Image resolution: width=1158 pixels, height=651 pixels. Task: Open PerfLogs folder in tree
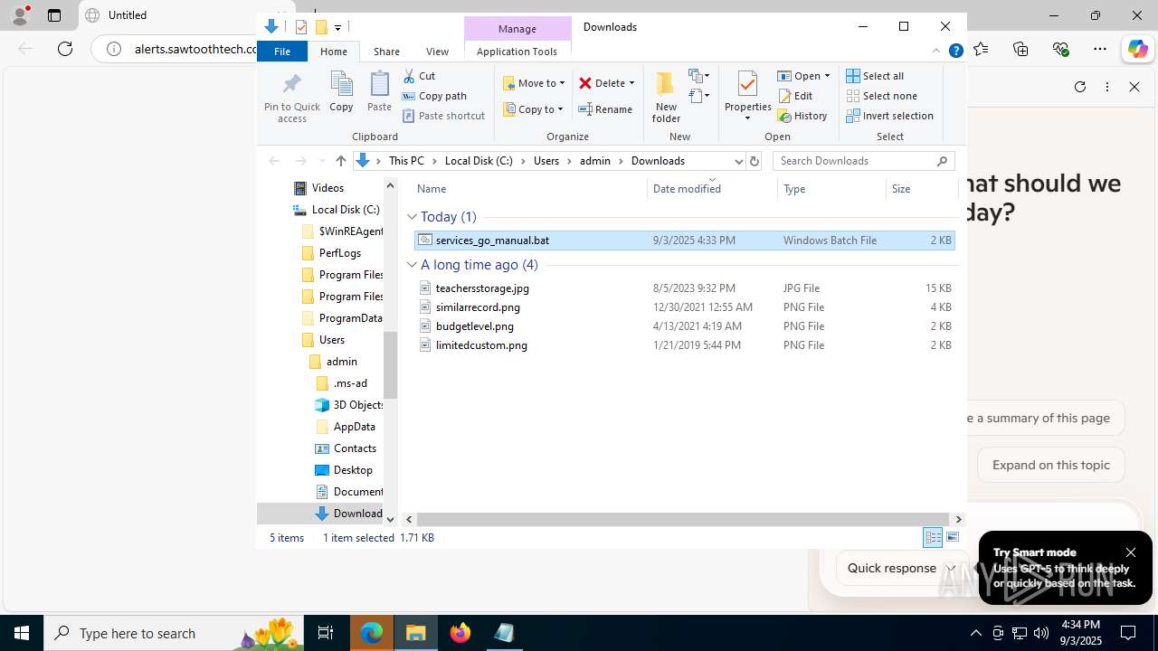(332, 253)
